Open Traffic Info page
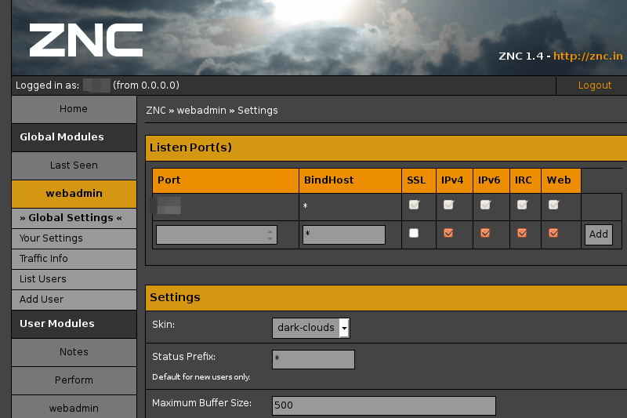 [74, 259]
